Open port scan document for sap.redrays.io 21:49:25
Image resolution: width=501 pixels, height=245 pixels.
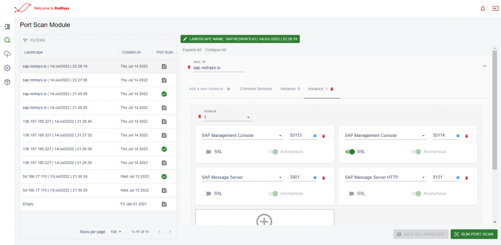(164, 108)
